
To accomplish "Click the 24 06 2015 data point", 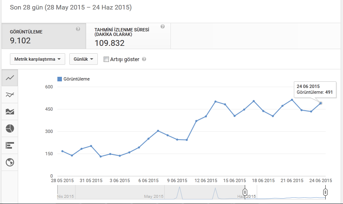I will pyautogui.click(x=321, y=103).
